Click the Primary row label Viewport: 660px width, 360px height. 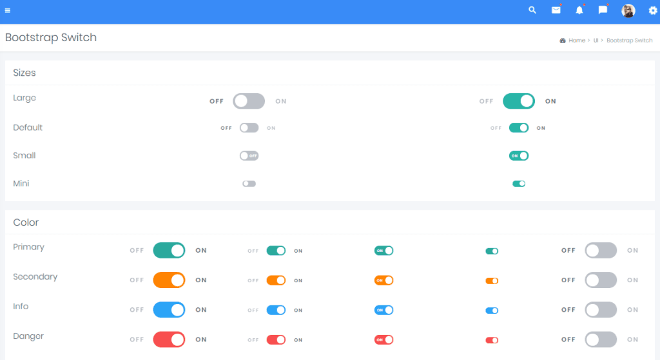coord(28,247)
